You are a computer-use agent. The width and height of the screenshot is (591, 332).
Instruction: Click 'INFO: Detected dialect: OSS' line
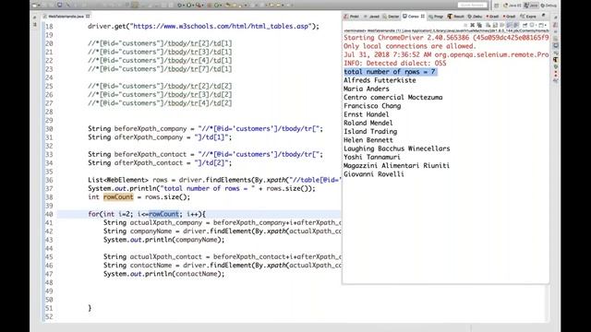pos(394,64)
